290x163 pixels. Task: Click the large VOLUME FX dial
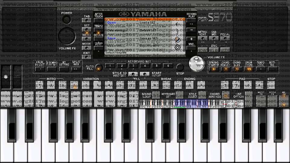pyautogui.click(x=67, y=36)
